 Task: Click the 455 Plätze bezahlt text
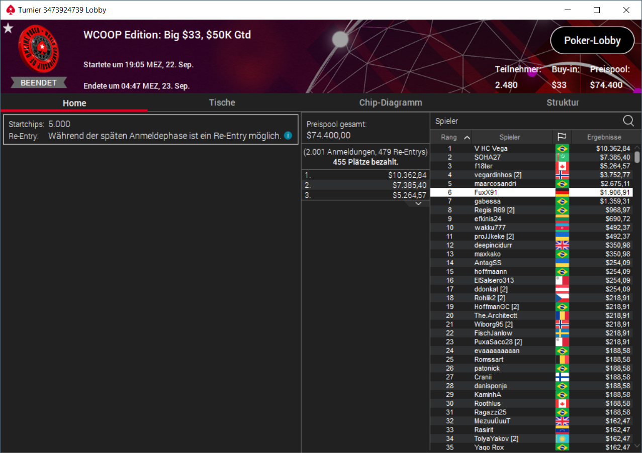(x=365, y=162)
